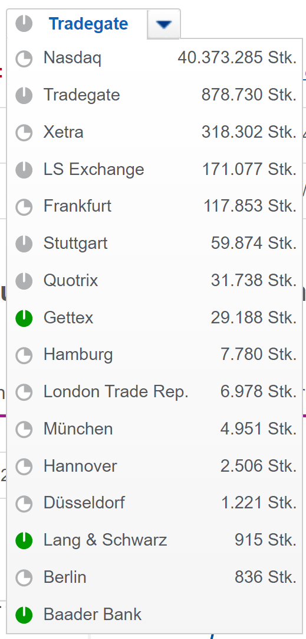Choose Hannover with 2.506 Stk. volume
The height and width of the screenshot is (639, 306).
tap(155, 466)
